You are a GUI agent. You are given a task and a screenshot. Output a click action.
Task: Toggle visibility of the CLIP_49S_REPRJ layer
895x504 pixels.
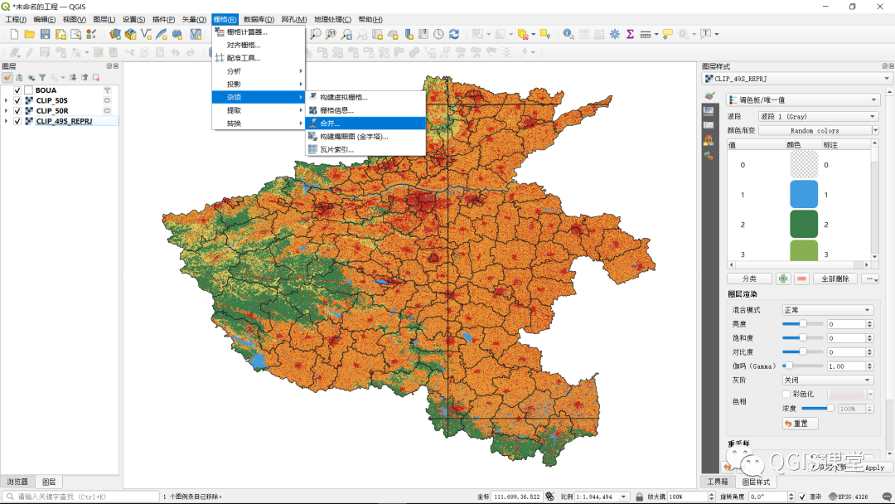pyautogui.click(x=17, y=121)
